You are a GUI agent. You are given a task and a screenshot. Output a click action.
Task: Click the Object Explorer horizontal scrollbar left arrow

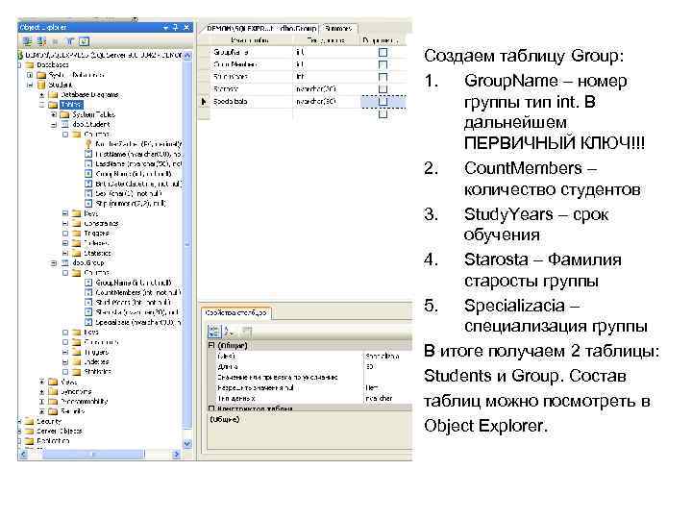pos(24,454)
